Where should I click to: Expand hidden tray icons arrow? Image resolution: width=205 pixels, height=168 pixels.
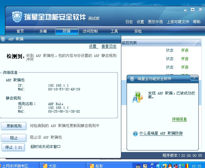[158, 166]
